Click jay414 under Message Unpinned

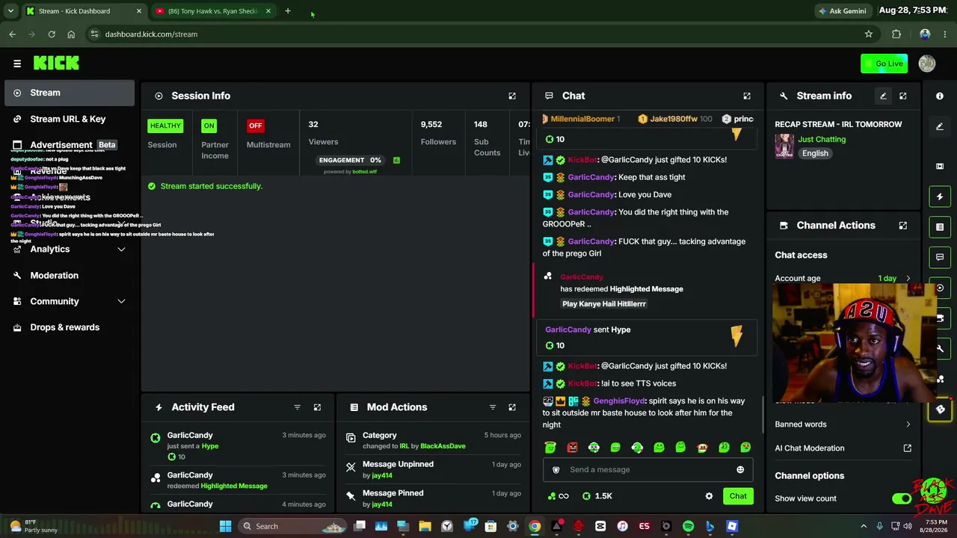(382, 475)
